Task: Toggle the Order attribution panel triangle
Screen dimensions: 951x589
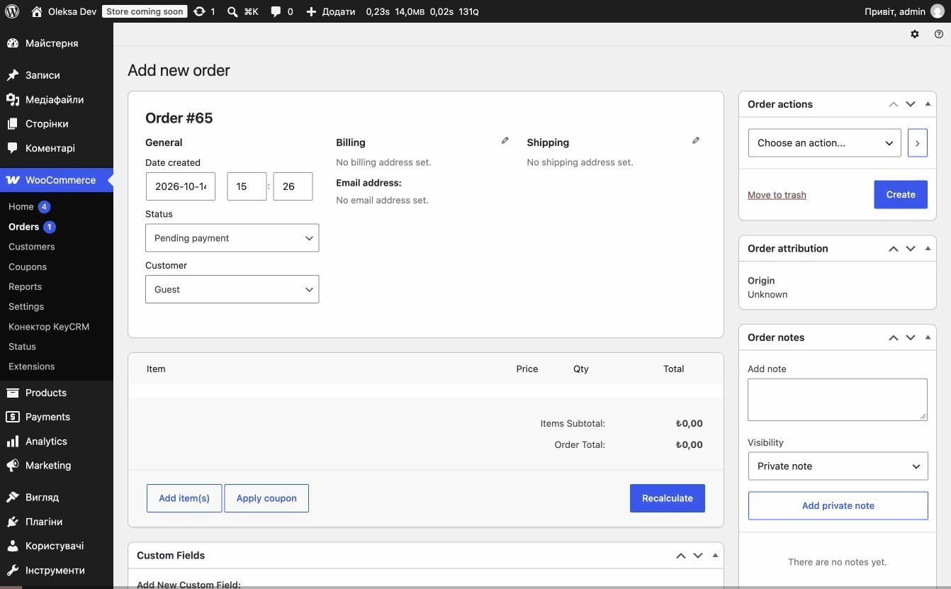Action: [x=928, y=248]
